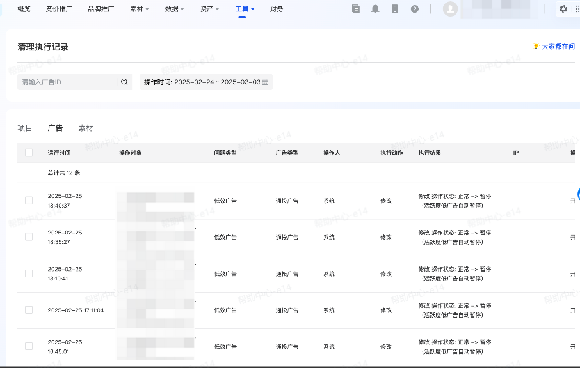Check the row dated 2025-02-25 18:10:41
580x368 pixels.
pos(28,273)
